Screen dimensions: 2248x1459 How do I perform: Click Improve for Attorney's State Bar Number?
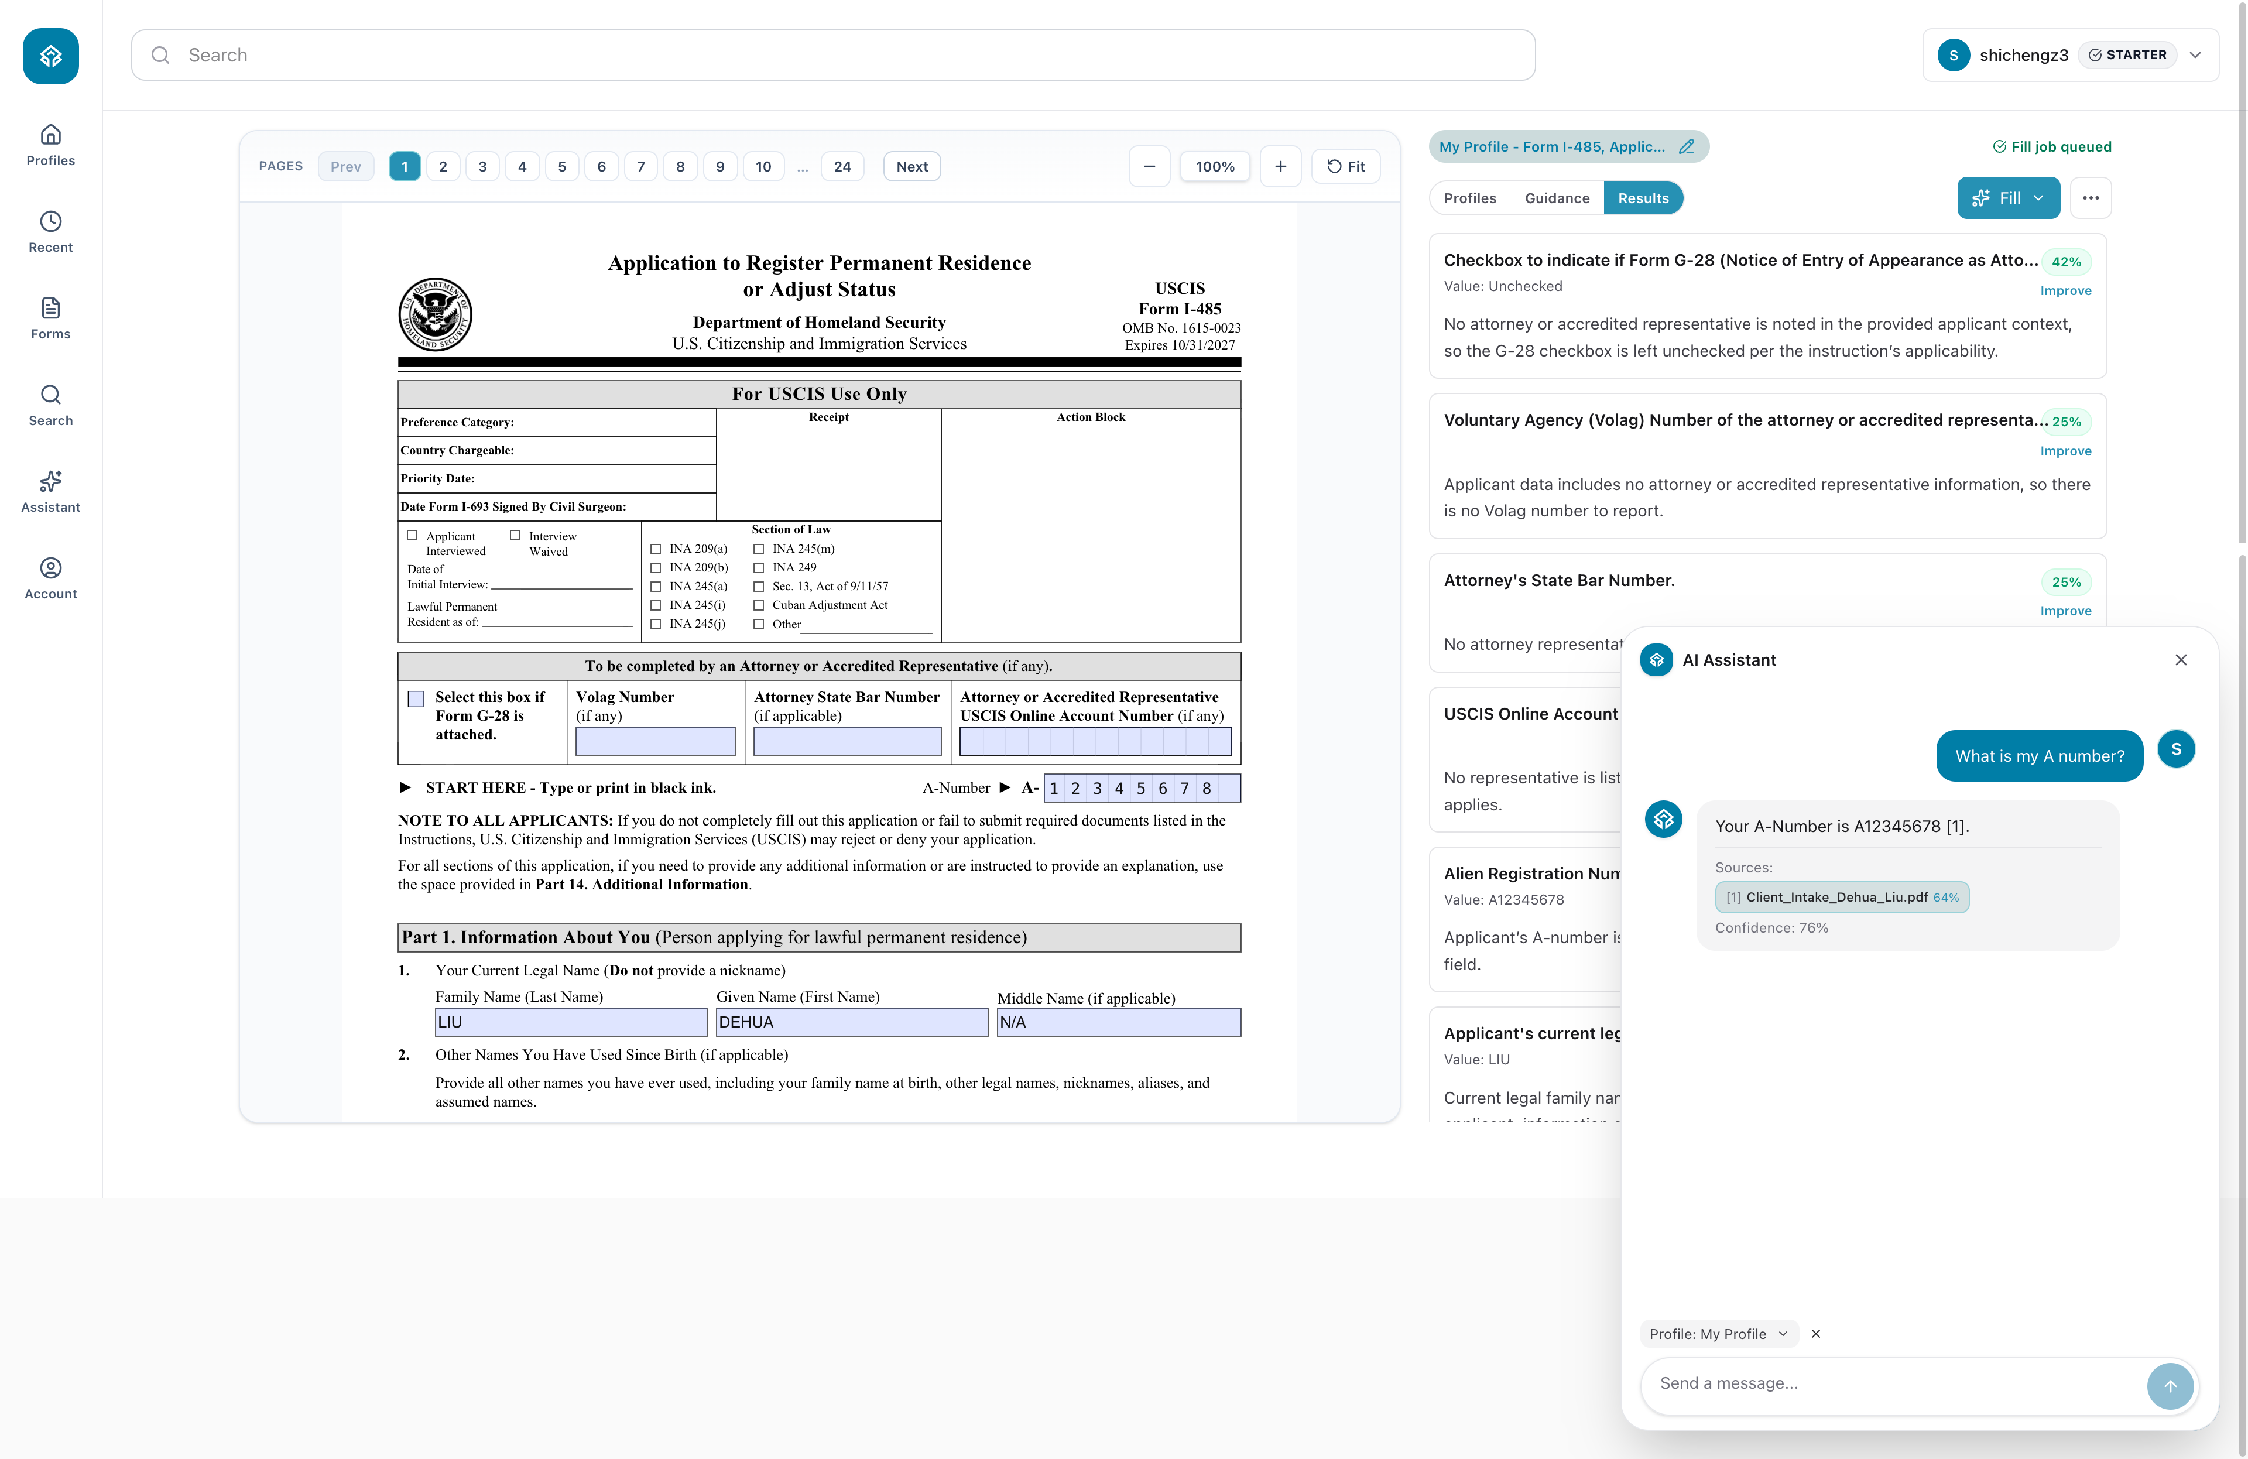(x=2065, y=611)
